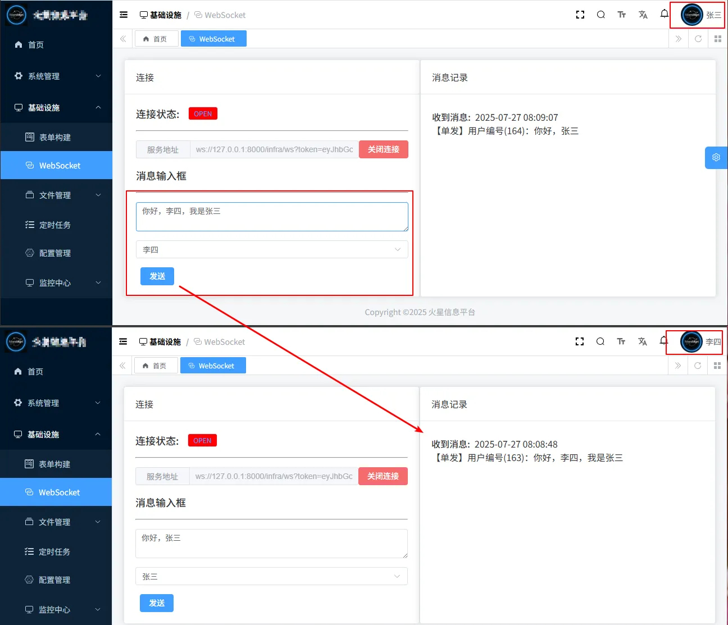728x625 pixels.
Task: Open 配置管理 in 张三 window sidebar
Action: pos(56,253)
